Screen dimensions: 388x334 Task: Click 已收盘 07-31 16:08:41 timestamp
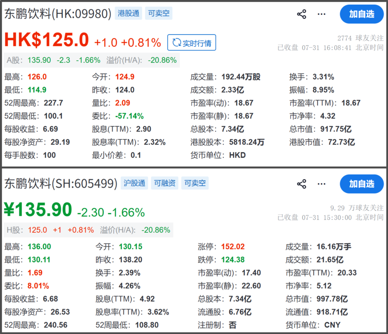(331, 48)
